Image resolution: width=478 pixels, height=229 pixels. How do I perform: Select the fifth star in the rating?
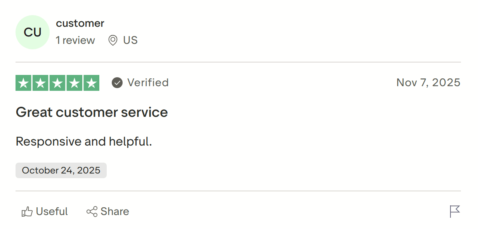pyautogui.click(x=92, y=82)
